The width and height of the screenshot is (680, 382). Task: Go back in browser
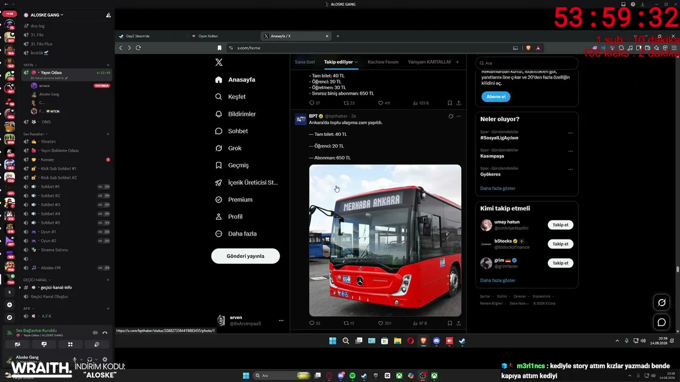tap(121, 48)
